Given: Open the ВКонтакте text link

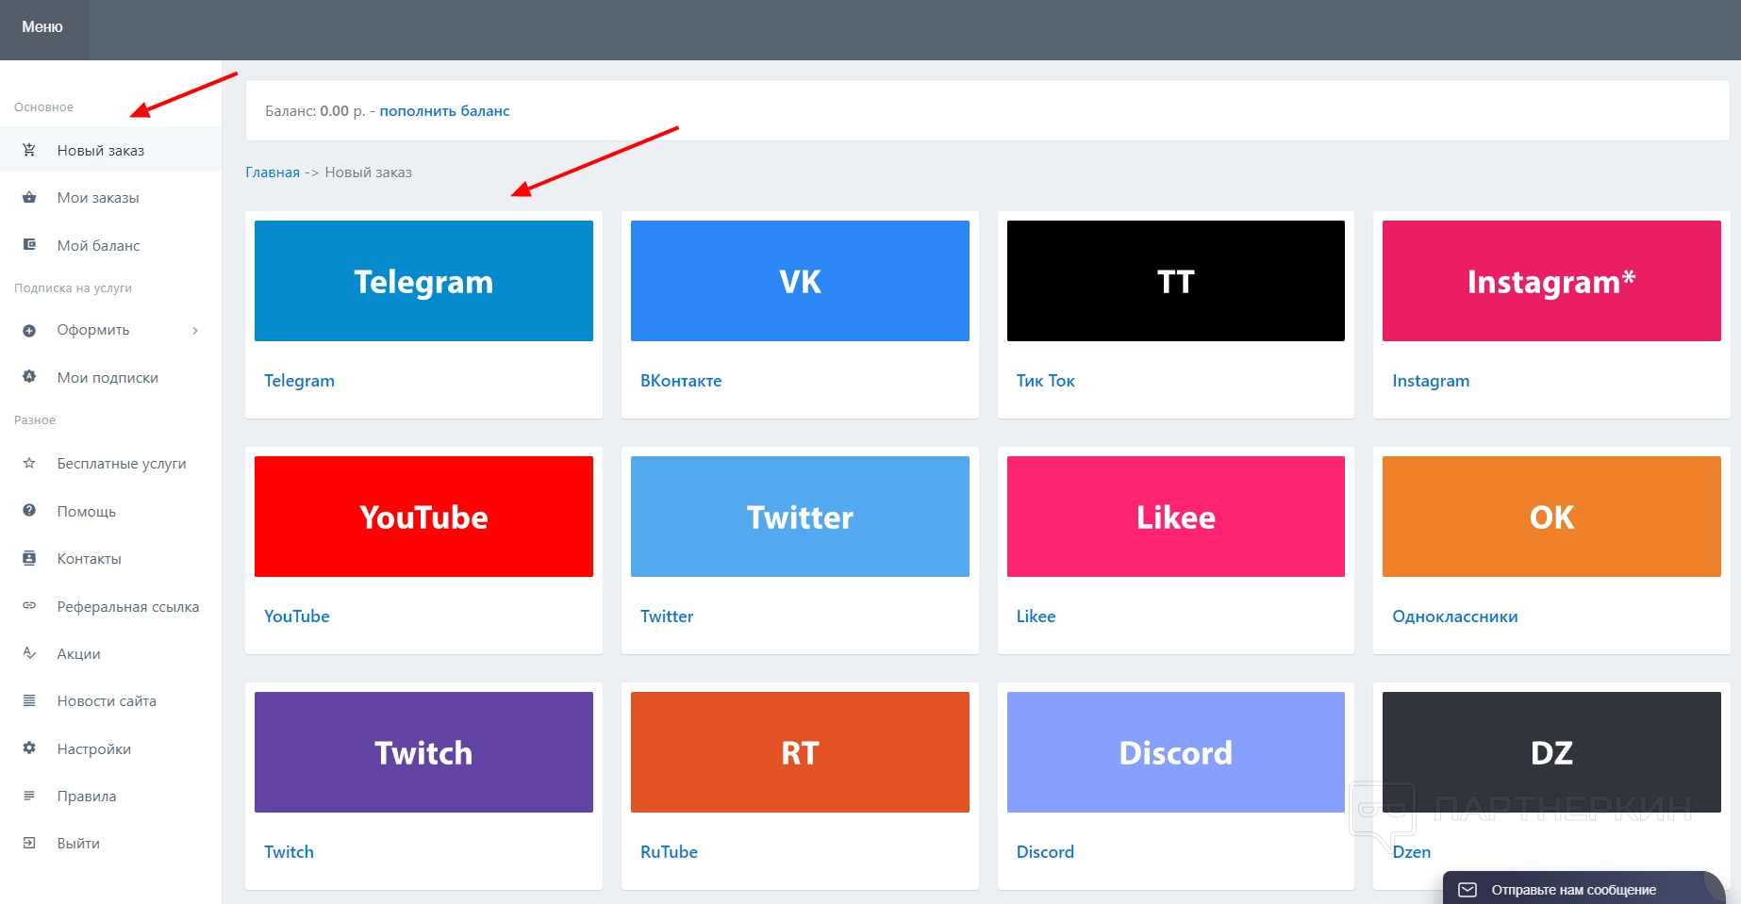Looking at the screenshot, I should tap(681, 380).
